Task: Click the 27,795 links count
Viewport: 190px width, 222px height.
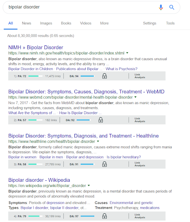Action: (x=53, y=164)
